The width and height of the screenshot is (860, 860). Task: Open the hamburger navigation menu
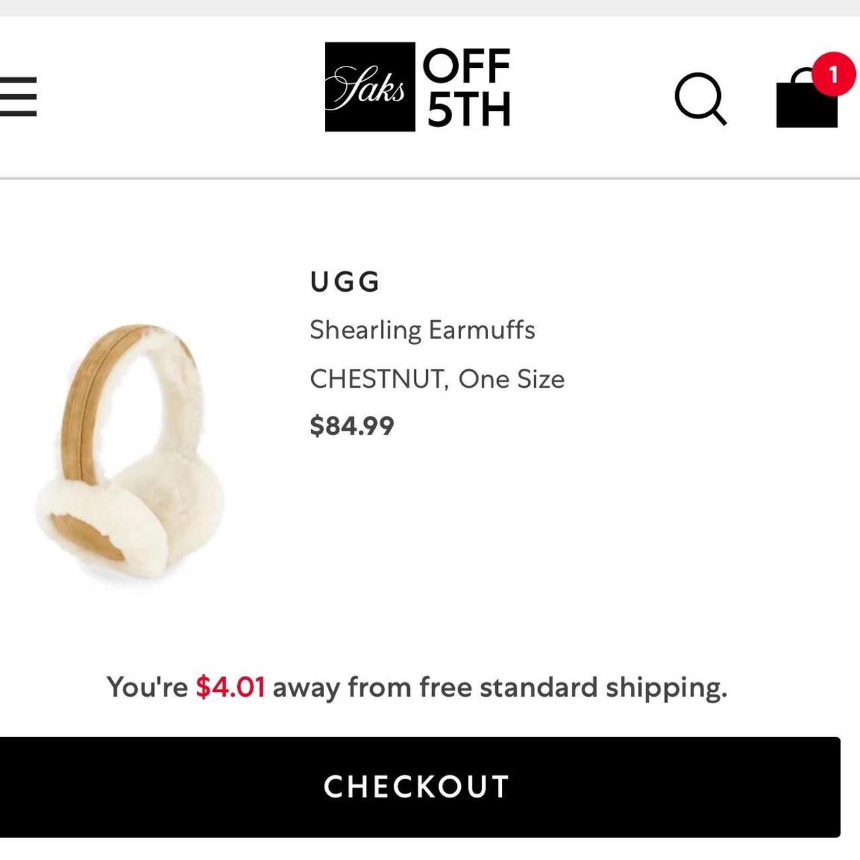[18, 97]
